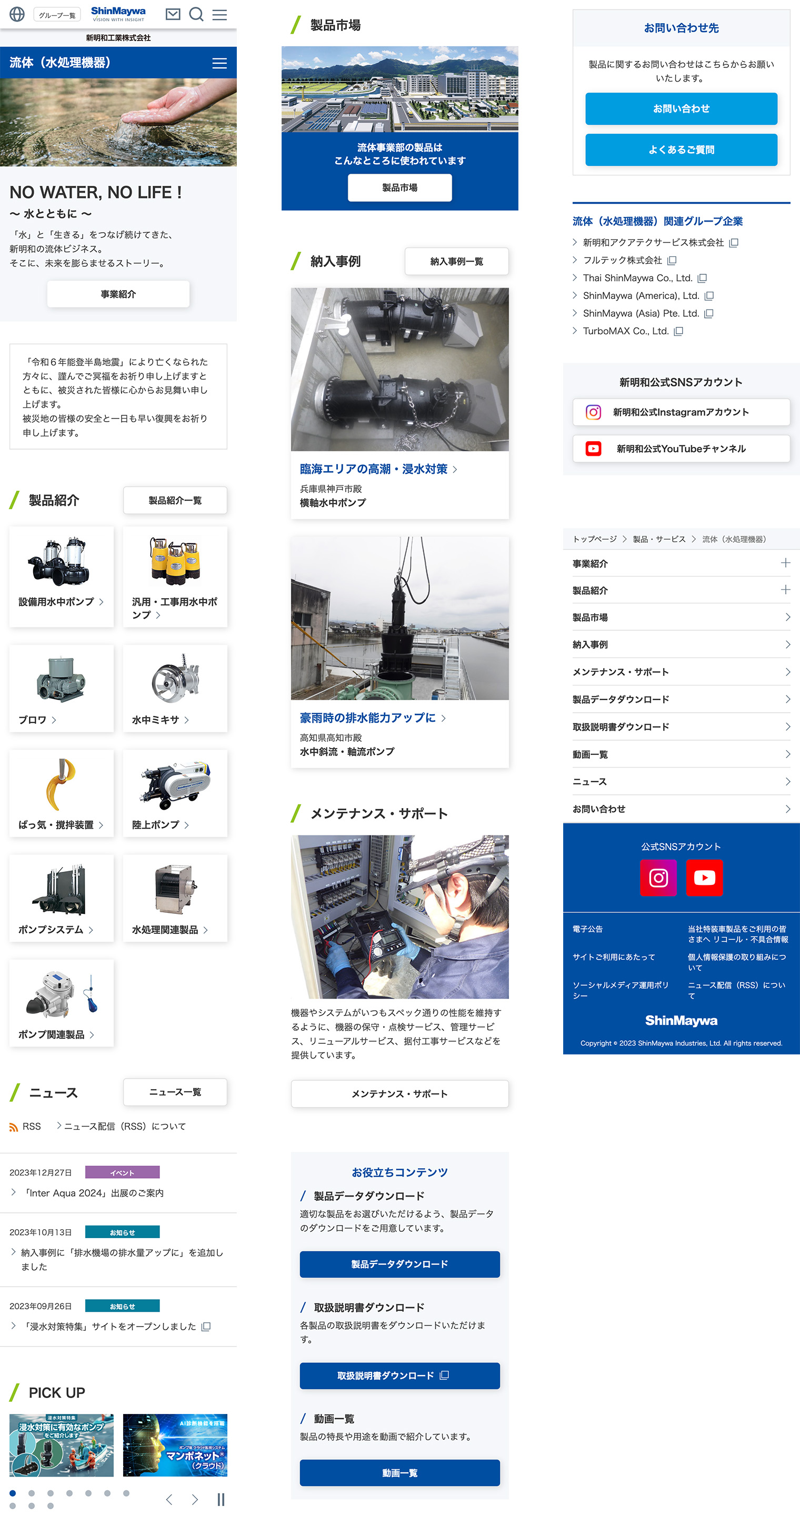Open the top header hamburger menu
The image size is (800, 1524).
click(x=219, y=14)
